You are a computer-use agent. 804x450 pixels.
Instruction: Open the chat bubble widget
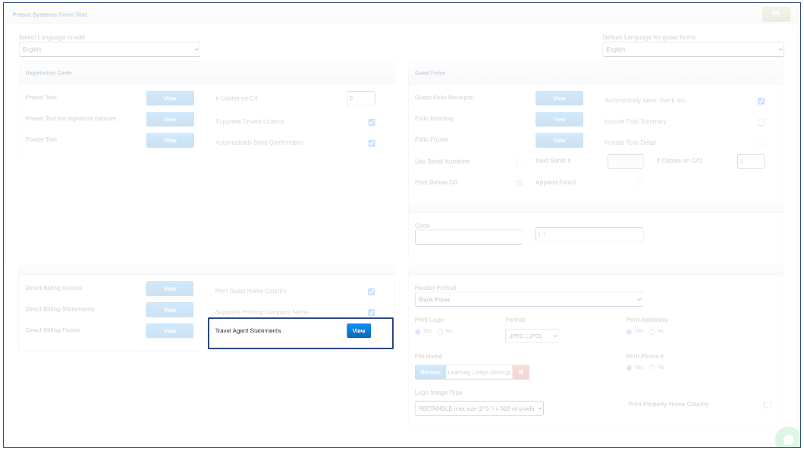(789, 439)
